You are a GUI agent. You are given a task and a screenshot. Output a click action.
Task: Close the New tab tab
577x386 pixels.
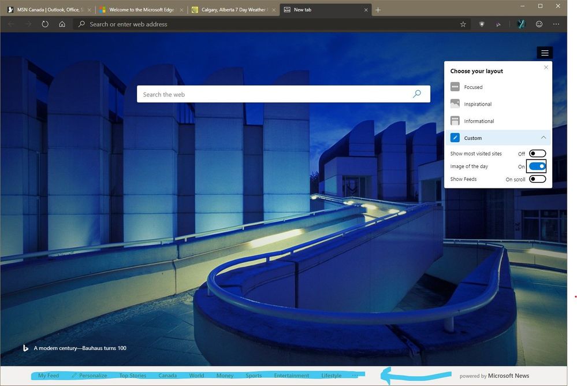point(366,10)
